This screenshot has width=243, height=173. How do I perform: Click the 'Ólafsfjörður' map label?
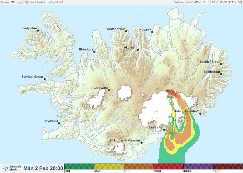(116, 29)
